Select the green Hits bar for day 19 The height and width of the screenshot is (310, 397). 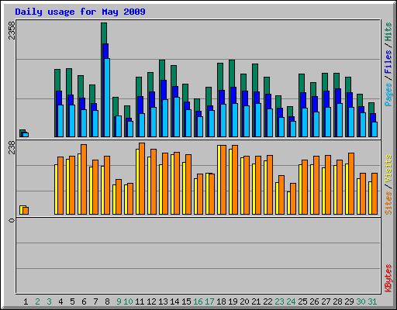(x=232, y=74)
